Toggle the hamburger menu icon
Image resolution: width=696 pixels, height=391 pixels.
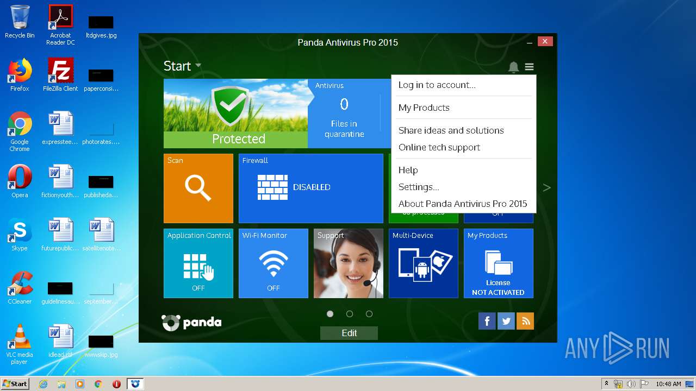click(529, 67)
